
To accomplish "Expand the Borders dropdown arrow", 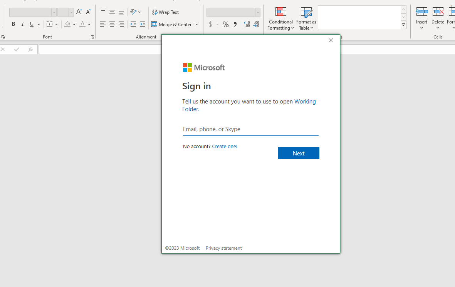I will click(57, 24).
